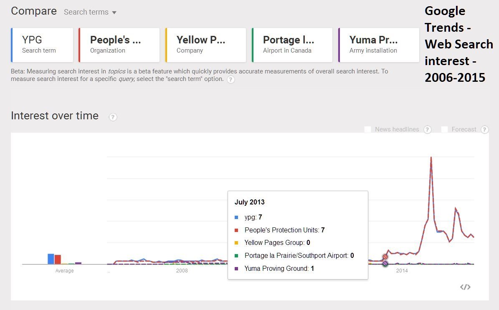The height and width of the screenshot is (310, 499).
Task: Click the help icon next to Forecast
Action: point(484,129)
